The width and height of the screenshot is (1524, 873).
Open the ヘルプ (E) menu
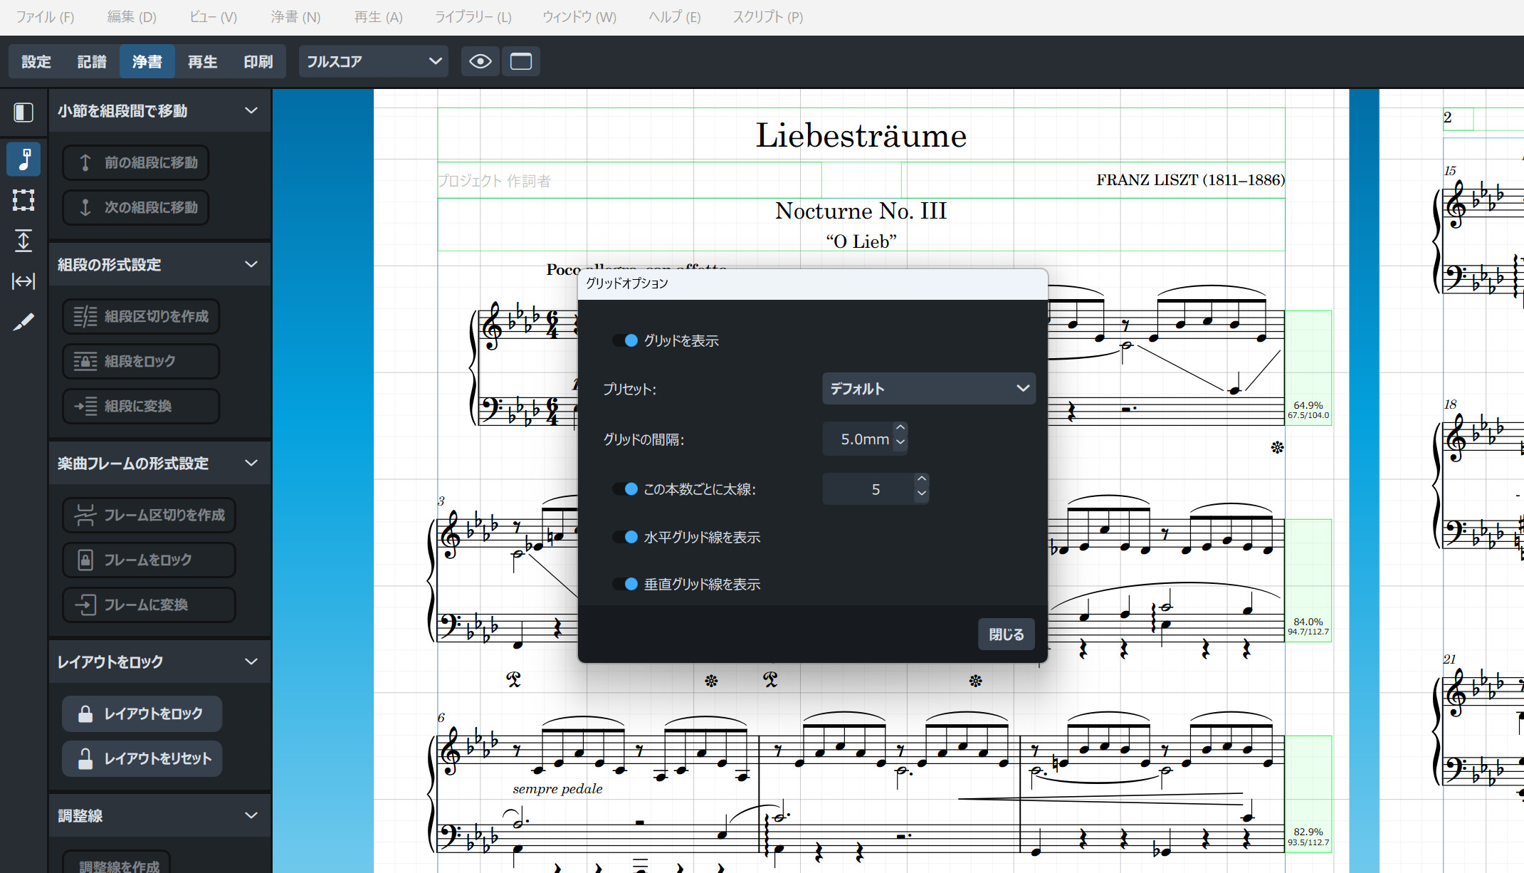pyautogui.click(x=675, y=17)
